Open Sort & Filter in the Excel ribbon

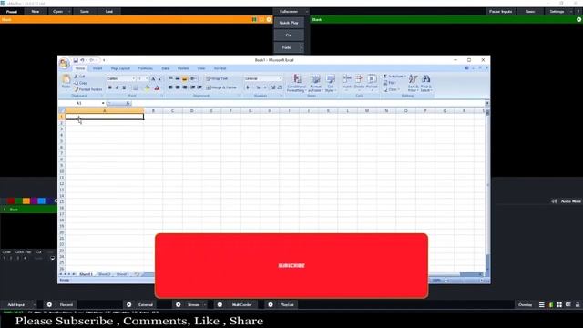413,83
